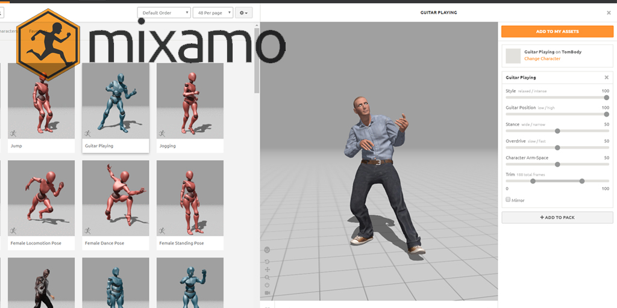Click animation icon on Female Dance Pose thumbnail
This screenshot has width=617, height=308.
(x=88, y=231)
